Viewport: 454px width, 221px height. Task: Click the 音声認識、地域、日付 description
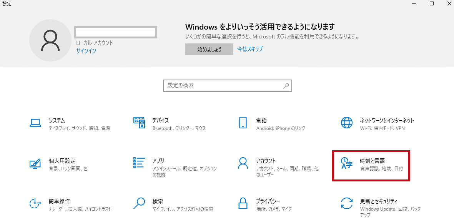pyautogui.click(x=382, y=169)
